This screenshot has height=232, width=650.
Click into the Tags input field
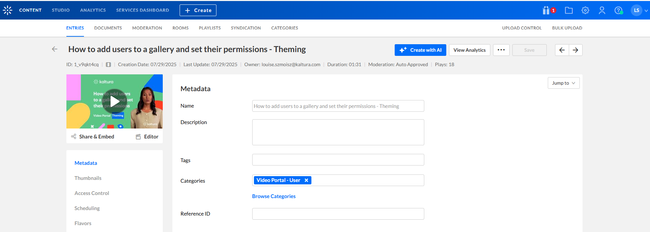(338, 160)
